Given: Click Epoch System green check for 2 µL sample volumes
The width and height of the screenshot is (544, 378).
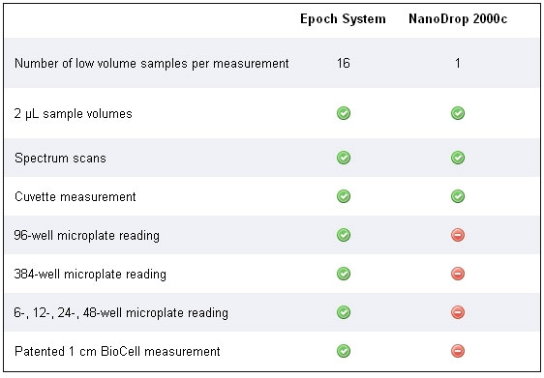Looking at the screenshot, I should pos(344,113).
